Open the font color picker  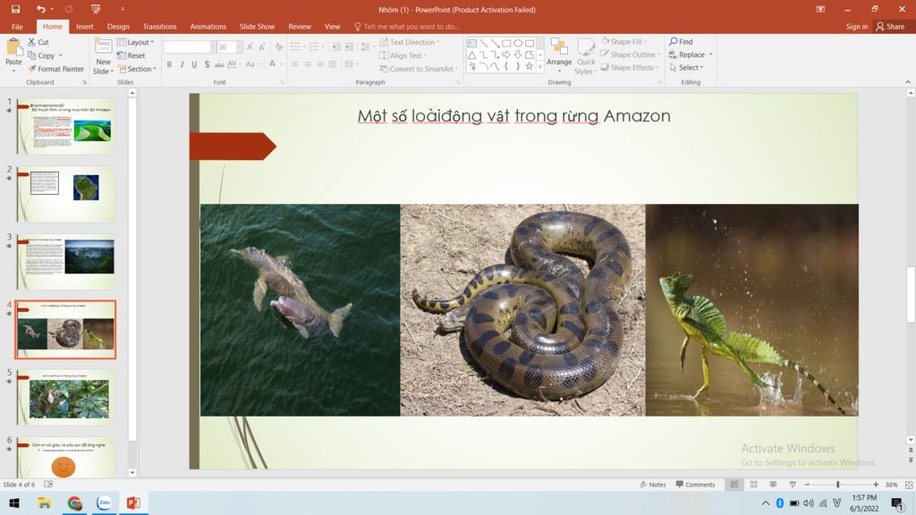[281, 64]
